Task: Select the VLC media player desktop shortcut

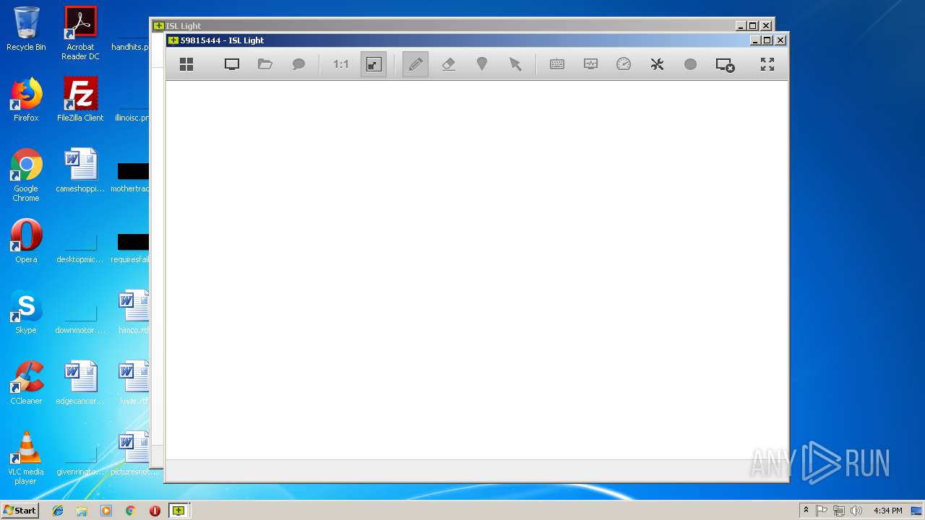Action: pos(26,458)
